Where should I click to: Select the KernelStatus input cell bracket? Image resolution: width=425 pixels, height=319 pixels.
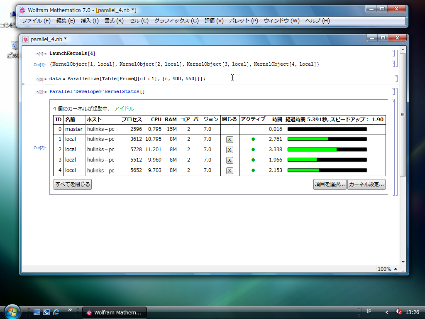394,91
